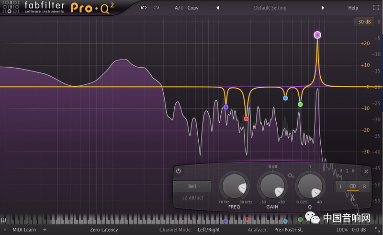Set band to stereo linked mode
Viewport: 383px width, 235px height.
[352, 186]
